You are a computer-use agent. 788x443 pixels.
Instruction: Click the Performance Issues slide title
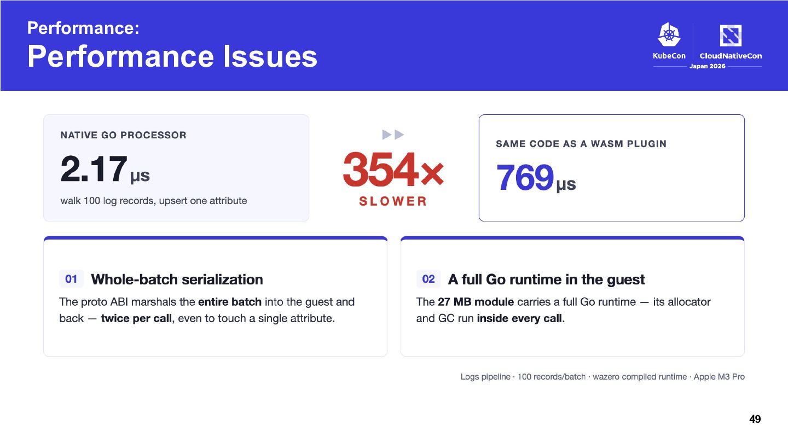point(172,56)
